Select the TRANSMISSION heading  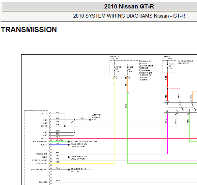pyautogui.click(x=29, y=30)
